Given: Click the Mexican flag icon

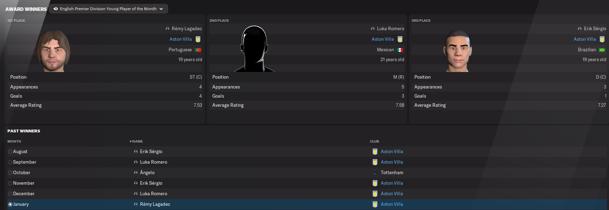Looking at the screenshot, I should pos(400,50).
